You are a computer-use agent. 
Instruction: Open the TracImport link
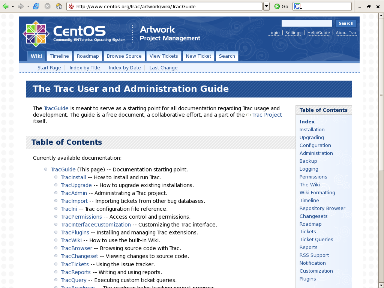pyautogui.click(x=74, y=201)
